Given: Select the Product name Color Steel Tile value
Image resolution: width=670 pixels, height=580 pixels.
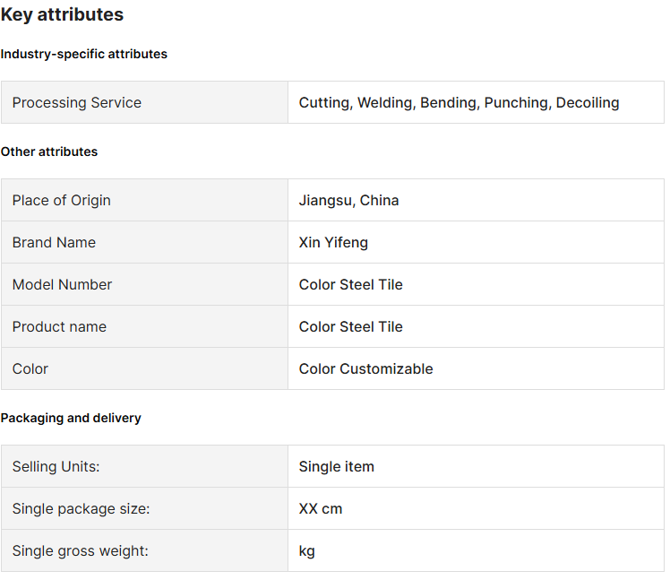Looking at the screenshot, I should tap(350, 326).
